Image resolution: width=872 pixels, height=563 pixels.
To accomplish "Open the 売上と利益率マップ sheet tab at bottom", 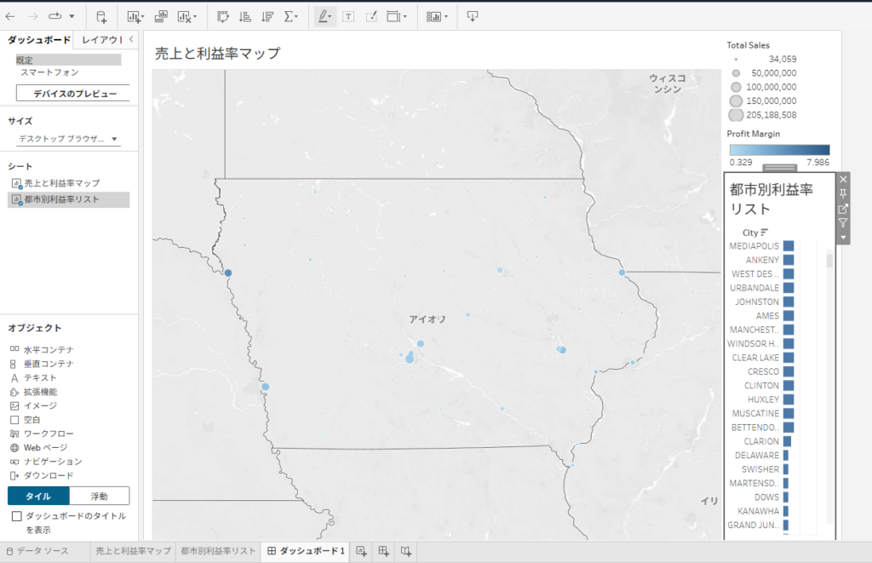I will 133,551.
